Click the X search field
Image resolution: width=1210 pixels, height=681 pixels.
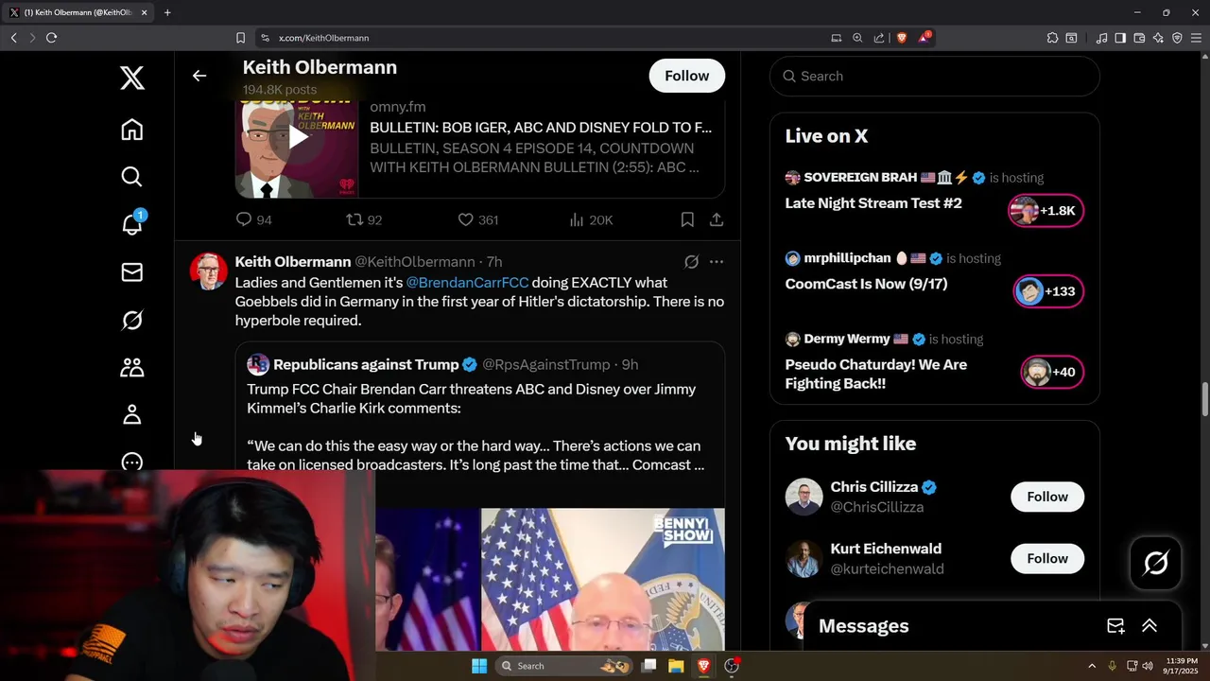(935, 76)
